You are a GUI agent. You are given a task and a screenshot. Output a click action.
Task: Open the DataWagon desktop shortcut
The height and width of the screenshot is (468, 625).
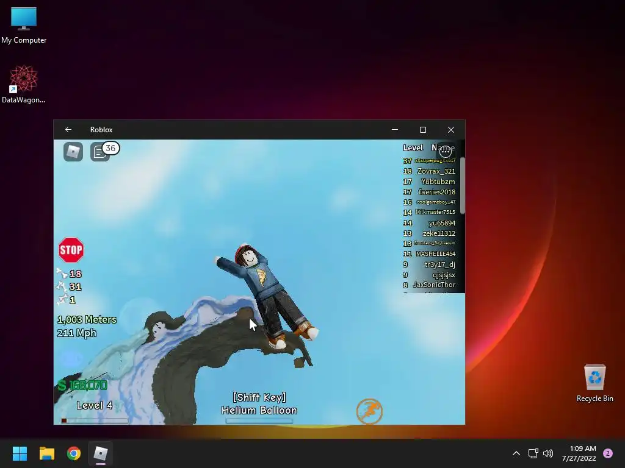[x=24, y=84]
